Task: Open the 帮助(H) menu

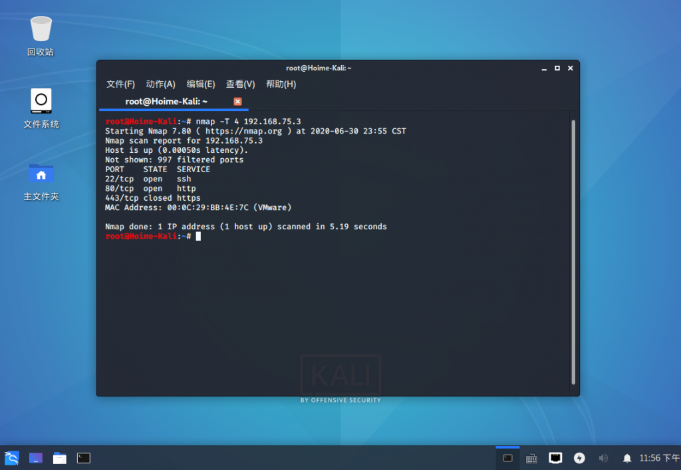Action: (281, 84)
